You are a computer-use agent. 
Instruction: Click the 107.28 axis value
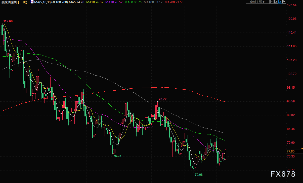point(292,60)
